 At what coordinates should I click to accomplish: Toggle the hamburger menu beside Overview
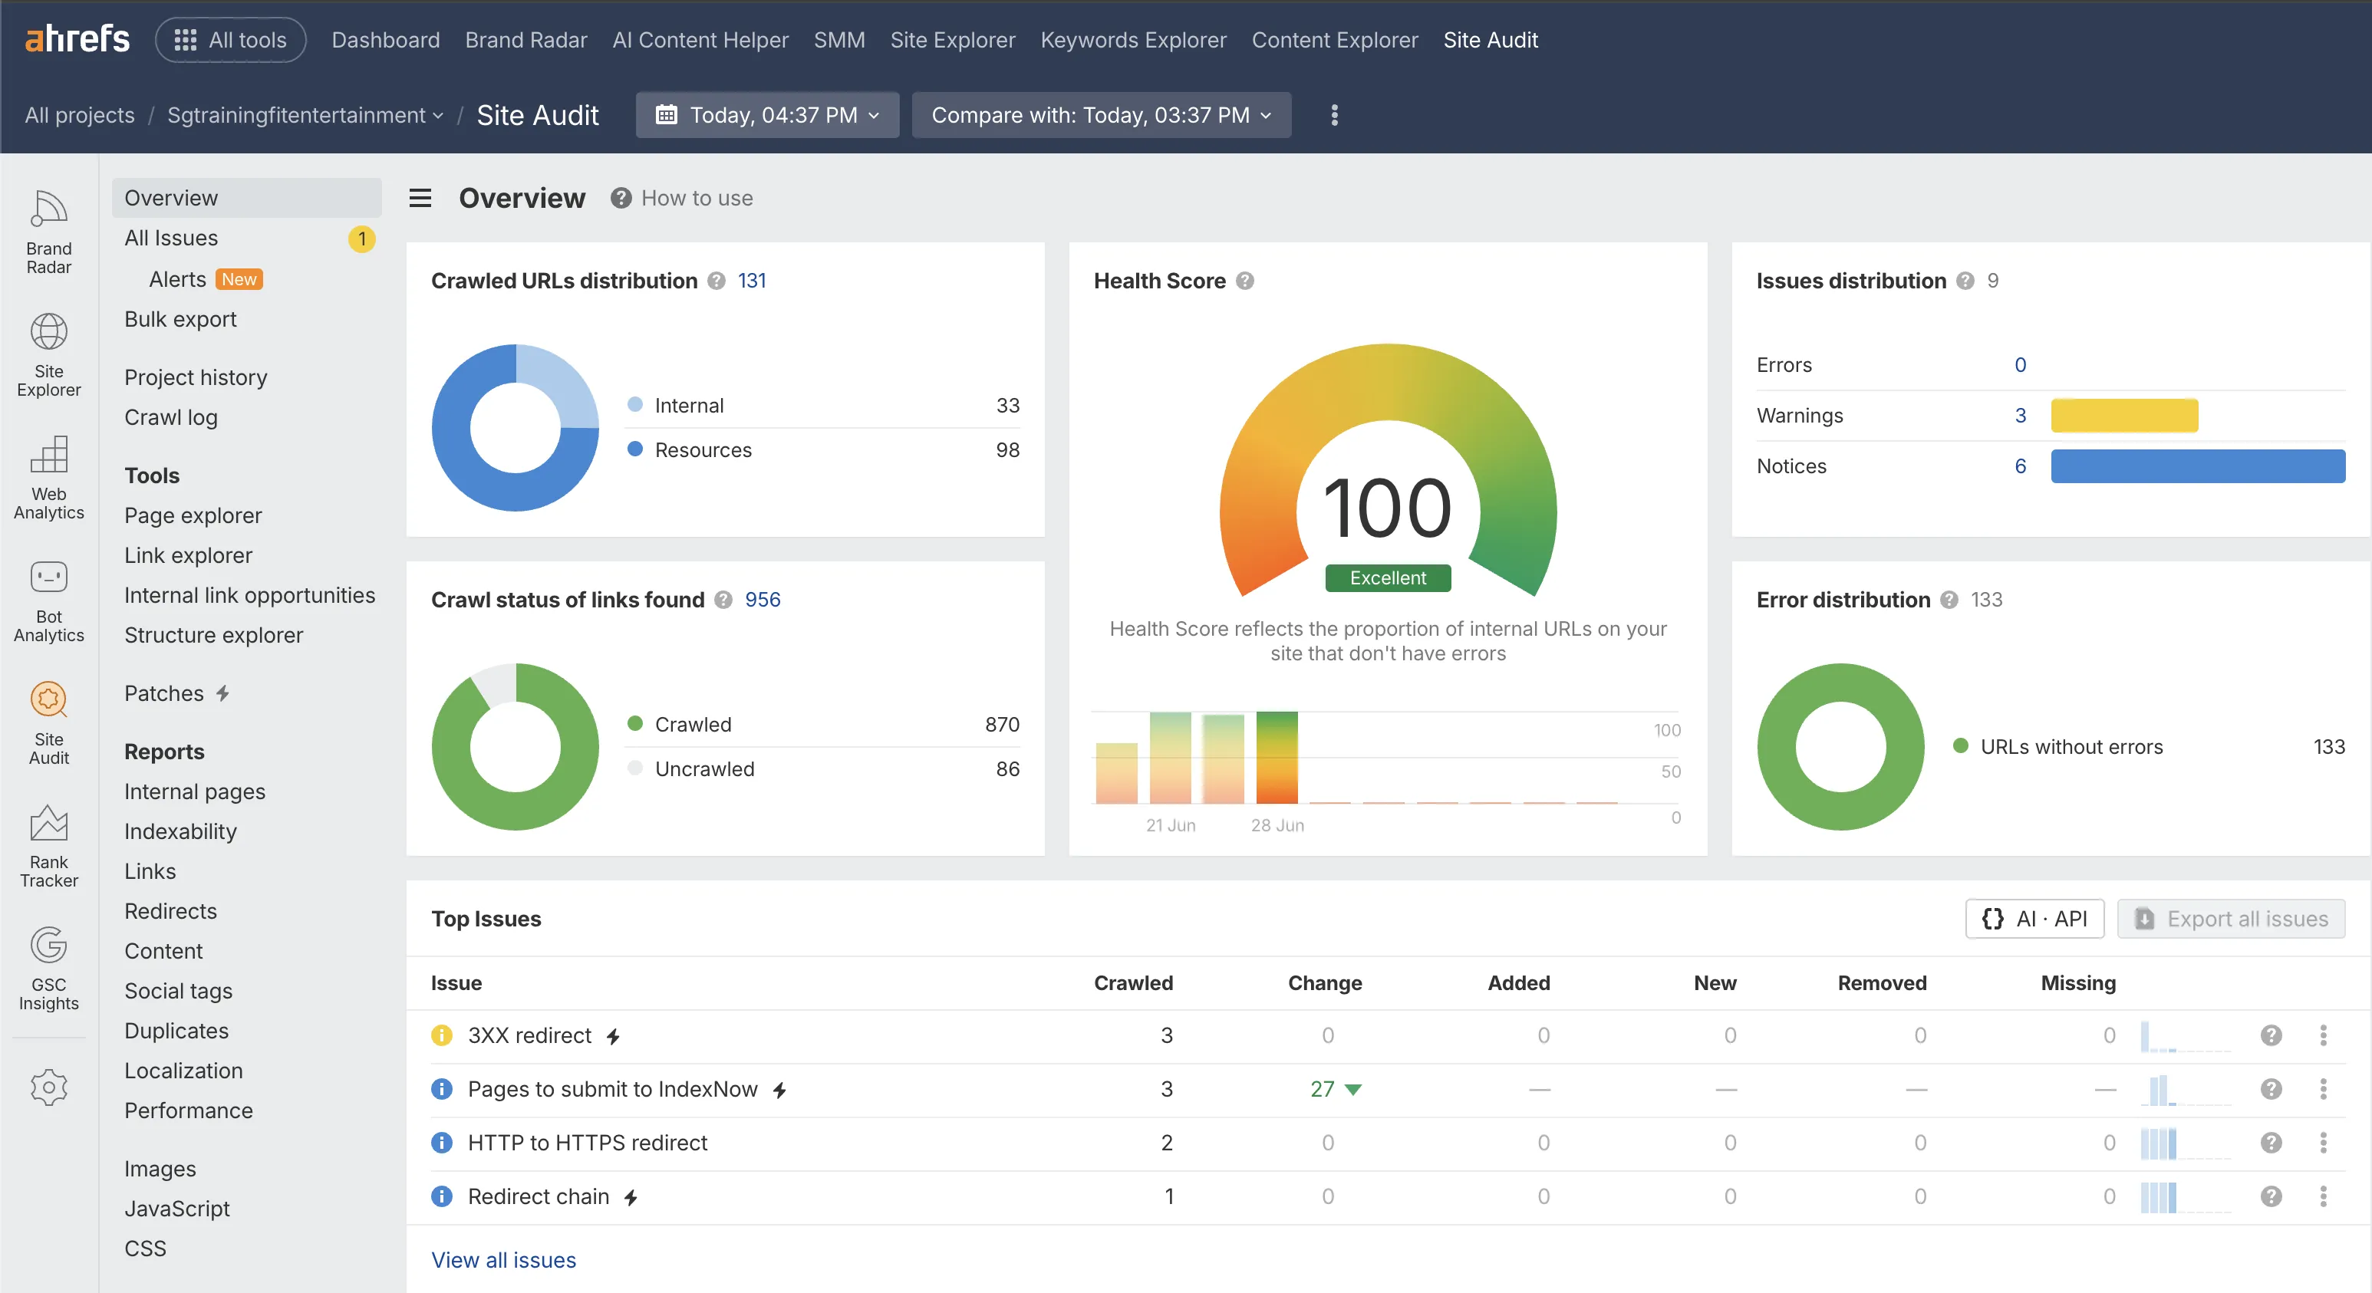(x=420, y=198)
